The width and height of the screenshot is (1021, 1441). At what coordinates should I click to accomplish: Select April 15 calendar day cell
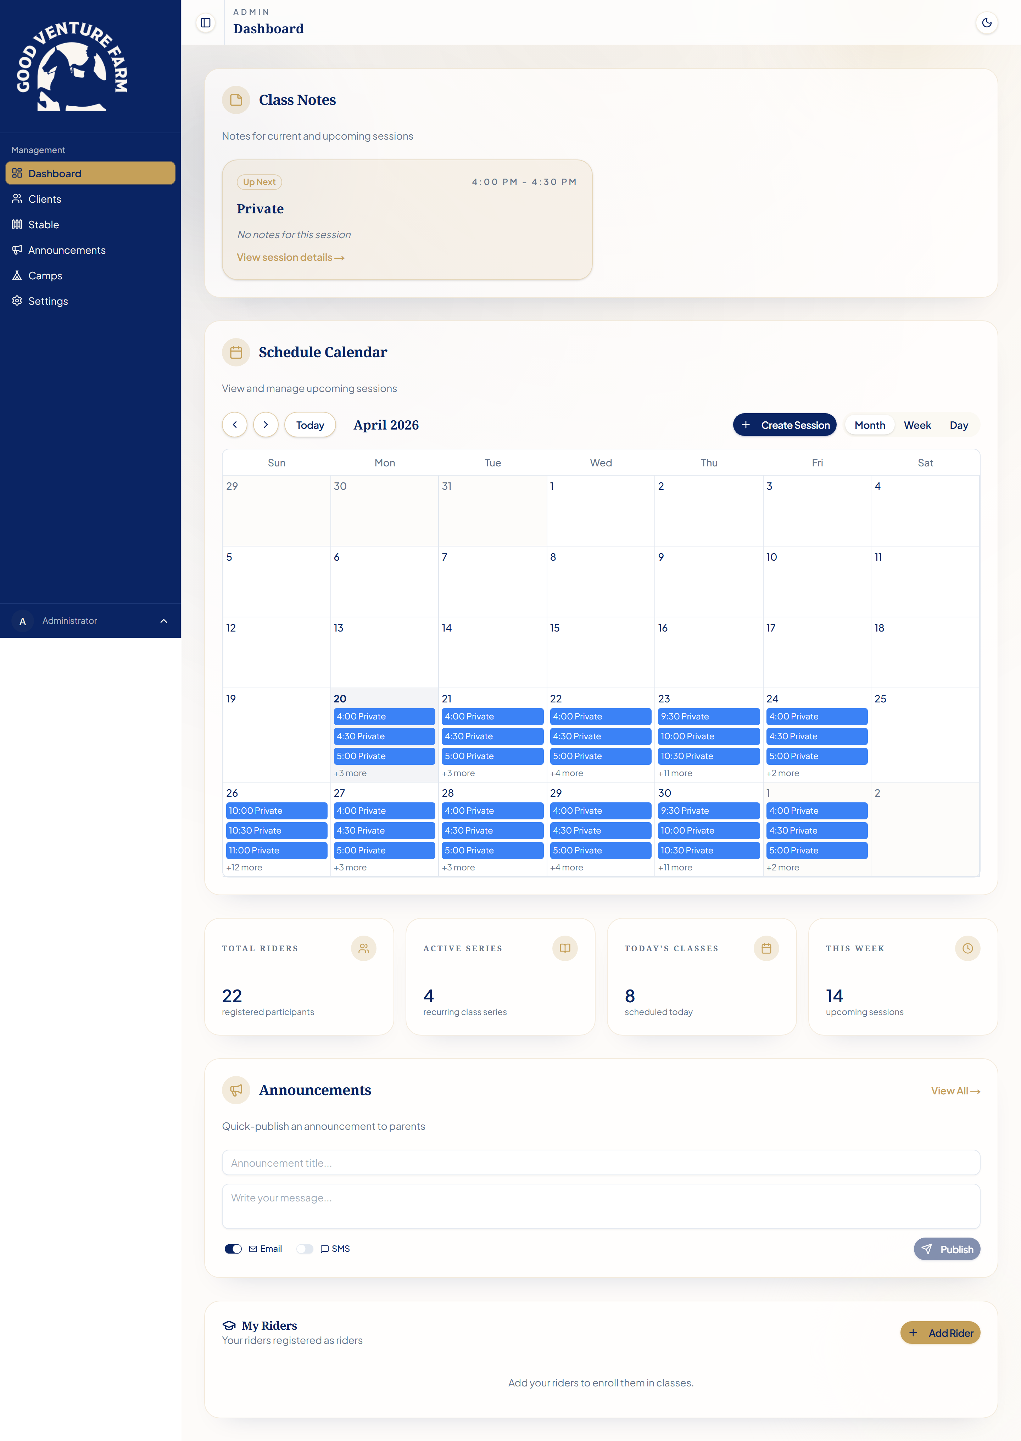click(601, 652)
